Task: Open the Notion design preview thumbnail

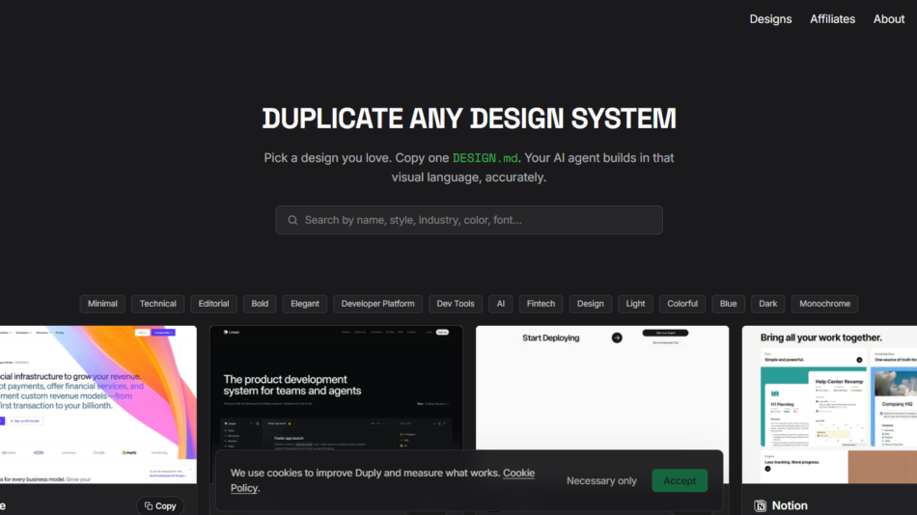Action: (829, 404)
